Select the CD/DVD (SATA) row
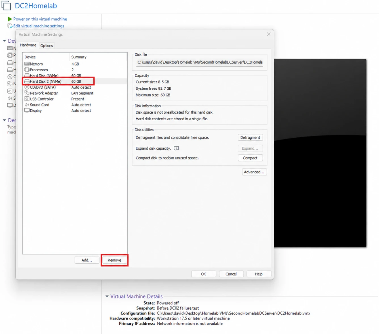 (75, 87)
